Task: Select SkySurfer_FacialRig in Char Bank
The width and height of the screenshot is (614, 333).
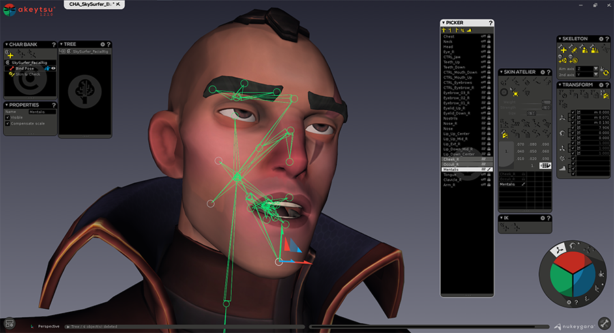Action: tap(31, 63)
